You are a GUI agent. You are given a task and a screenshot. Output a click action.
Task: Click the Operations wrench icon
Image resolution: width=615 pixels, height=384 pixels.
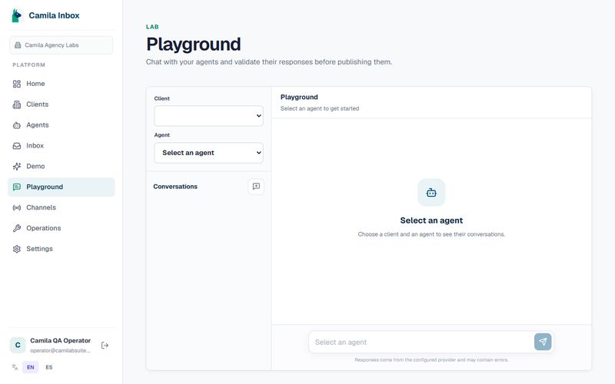pos(17,228)
